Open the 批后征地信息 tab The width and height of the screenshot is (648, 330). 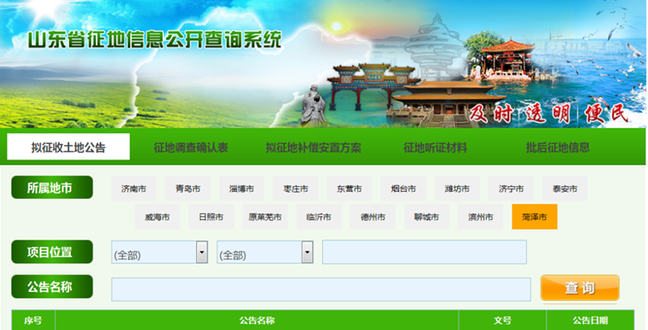(x=558, y=148)
